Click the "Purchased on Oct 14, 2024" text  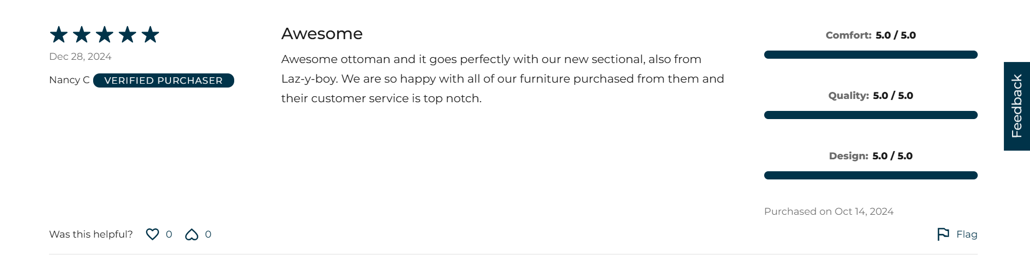(828, 212)
